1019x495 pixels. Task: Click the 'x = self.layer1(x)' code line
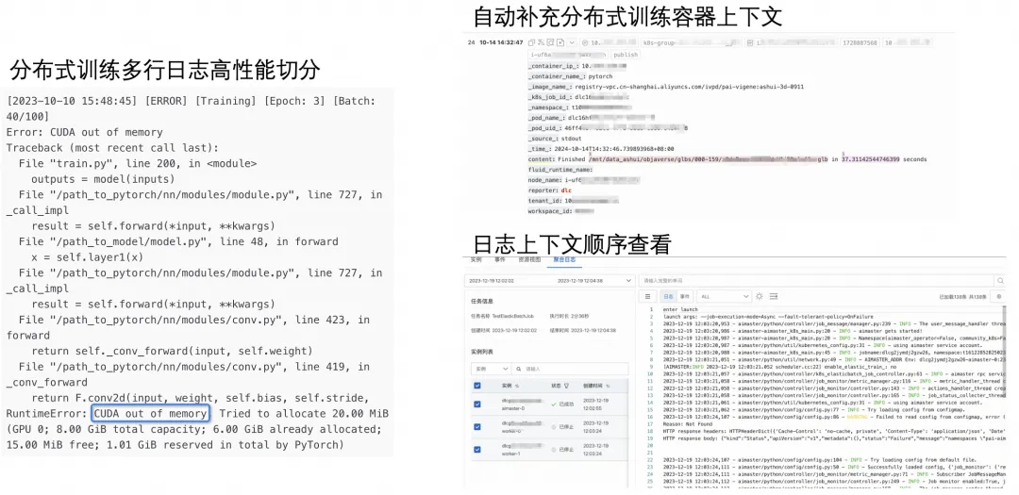(87, 256)
